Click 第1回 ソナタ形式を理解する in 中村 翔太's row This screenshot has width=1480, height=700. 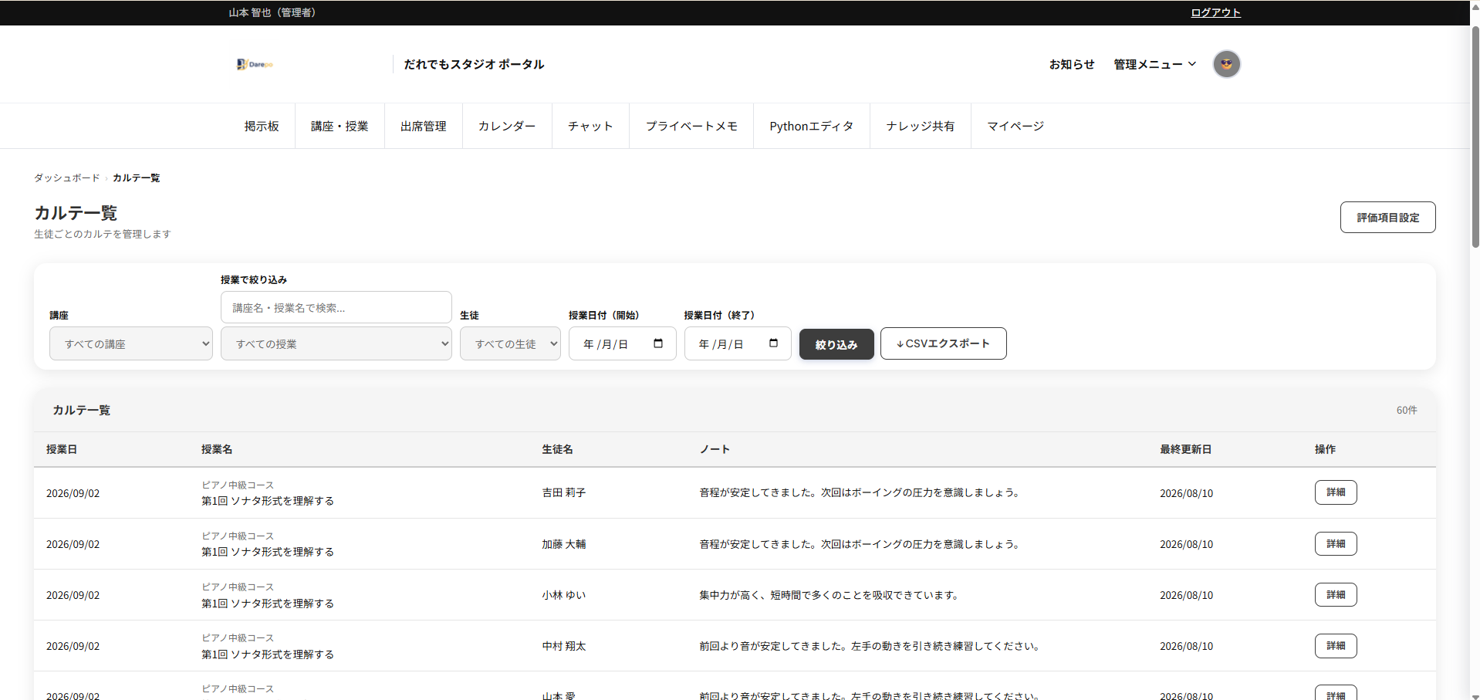268,654
